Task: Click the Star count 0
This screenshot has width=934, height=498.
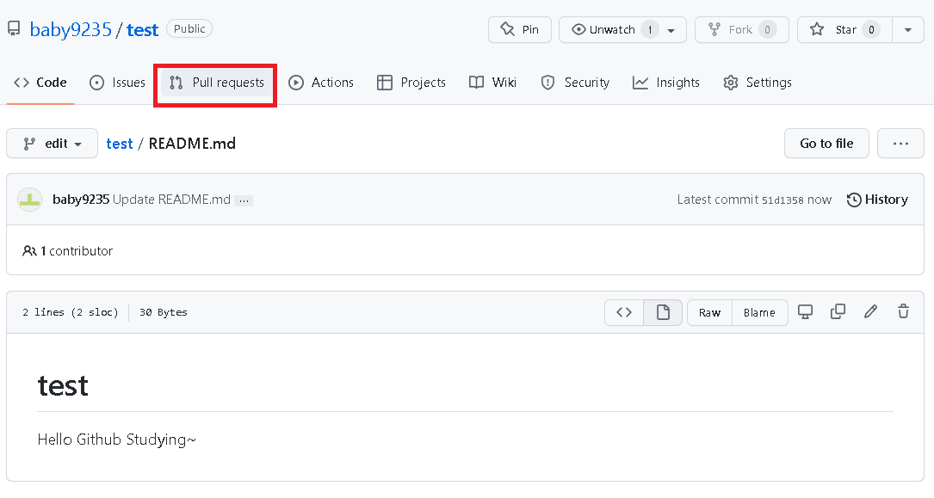Action: tap(871, 30)
